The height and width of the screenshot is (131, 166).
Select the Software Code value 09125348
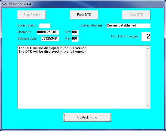point(50,39)
